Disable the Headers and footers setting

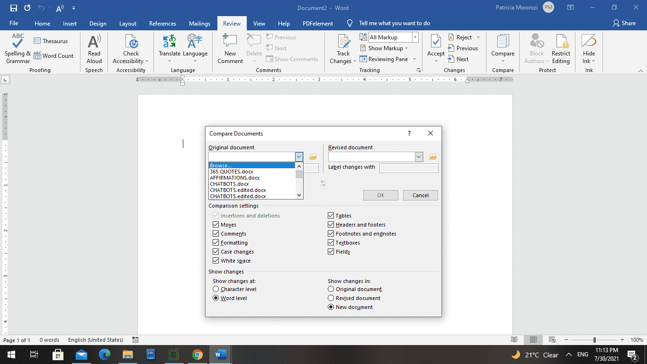coord(331,224)
